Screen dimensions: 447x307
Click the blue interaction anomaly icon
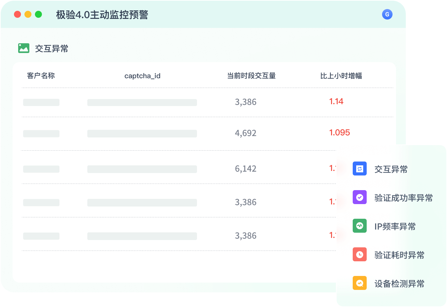tap(360, 169)
